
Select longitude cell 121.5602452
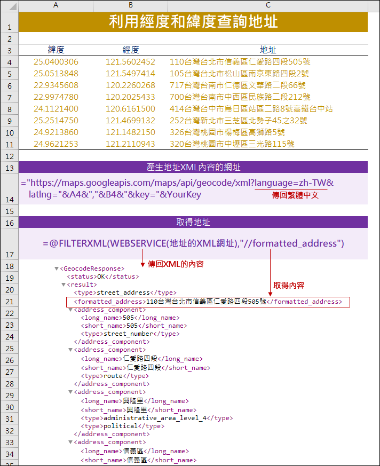(130, 62)
